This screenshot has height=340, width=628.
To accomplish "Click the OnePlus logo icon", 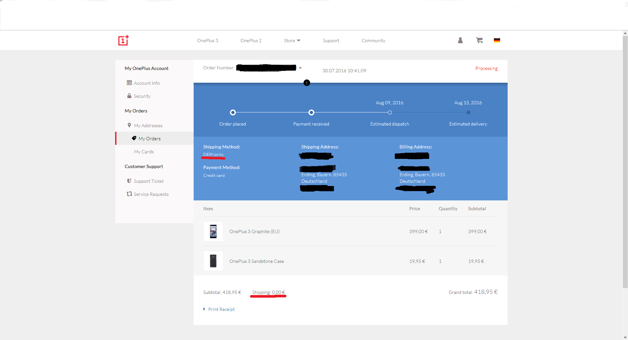I will pos(123,41).
